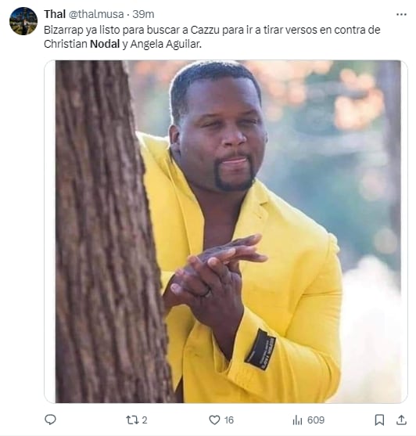Viewport: 416px width, 436px height.
Task: Open the view analytics bars icon
Action: [297, 420]
